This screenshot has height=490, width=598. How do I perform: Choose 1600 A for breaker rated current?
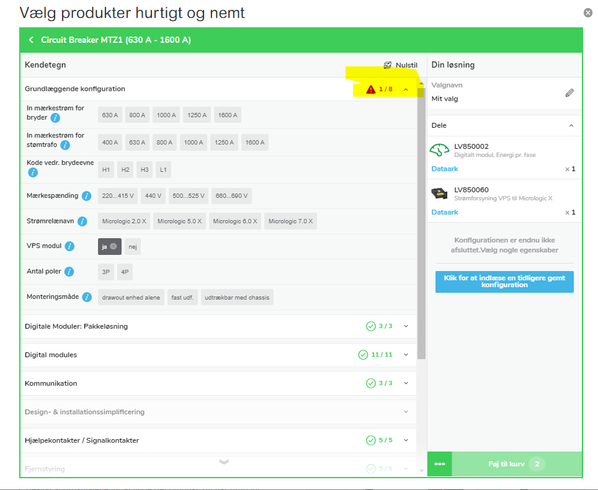pyautogui.click(x=228, y=115)
